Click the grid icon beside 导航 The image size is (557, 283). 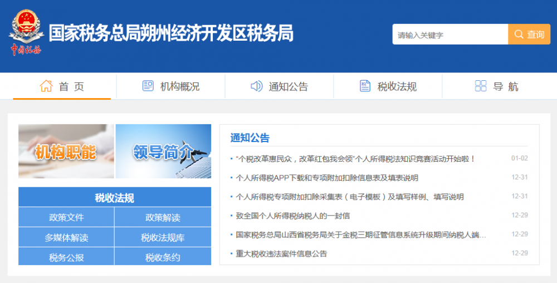480,86
